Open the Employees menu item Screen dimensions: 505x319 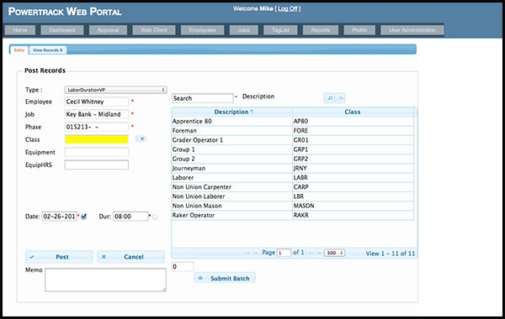pos(202,30)
